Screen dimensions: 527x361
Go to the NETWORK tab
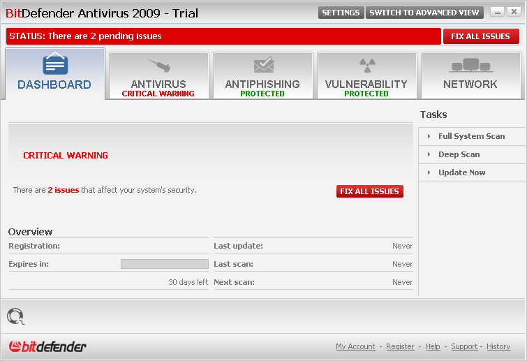tap(471, 75)
